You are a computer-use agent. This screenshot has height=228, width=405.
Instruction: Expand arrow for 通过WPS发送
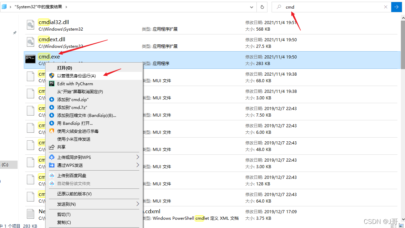(138, 165)
